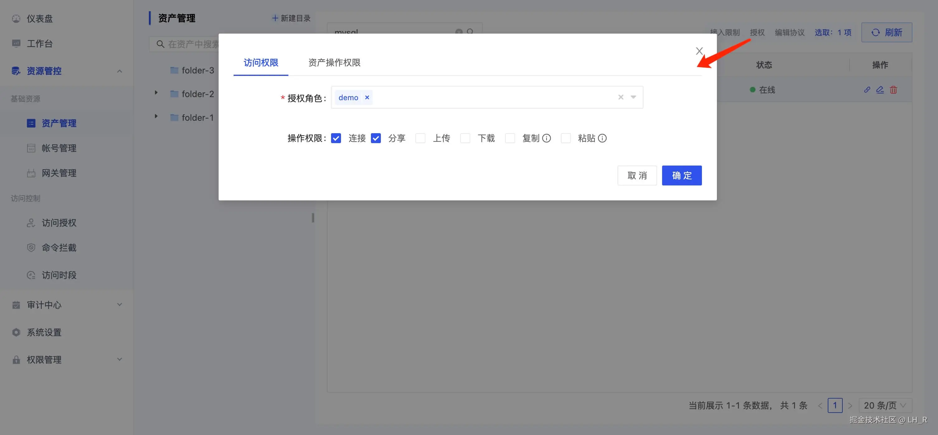Click the link icon in 操作 column
The height and width of the screenshot is (435, 938).
click(x=867, y=90)
